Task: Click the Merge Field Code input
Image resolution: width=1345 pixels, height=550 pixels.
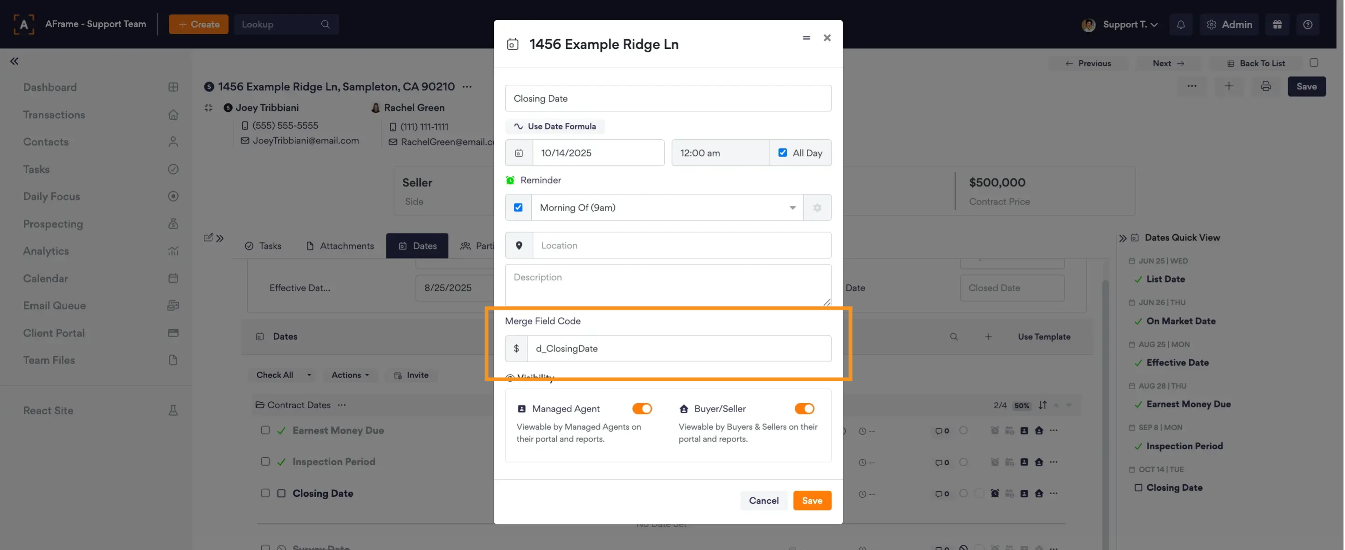Action: (x=678, y=349)
